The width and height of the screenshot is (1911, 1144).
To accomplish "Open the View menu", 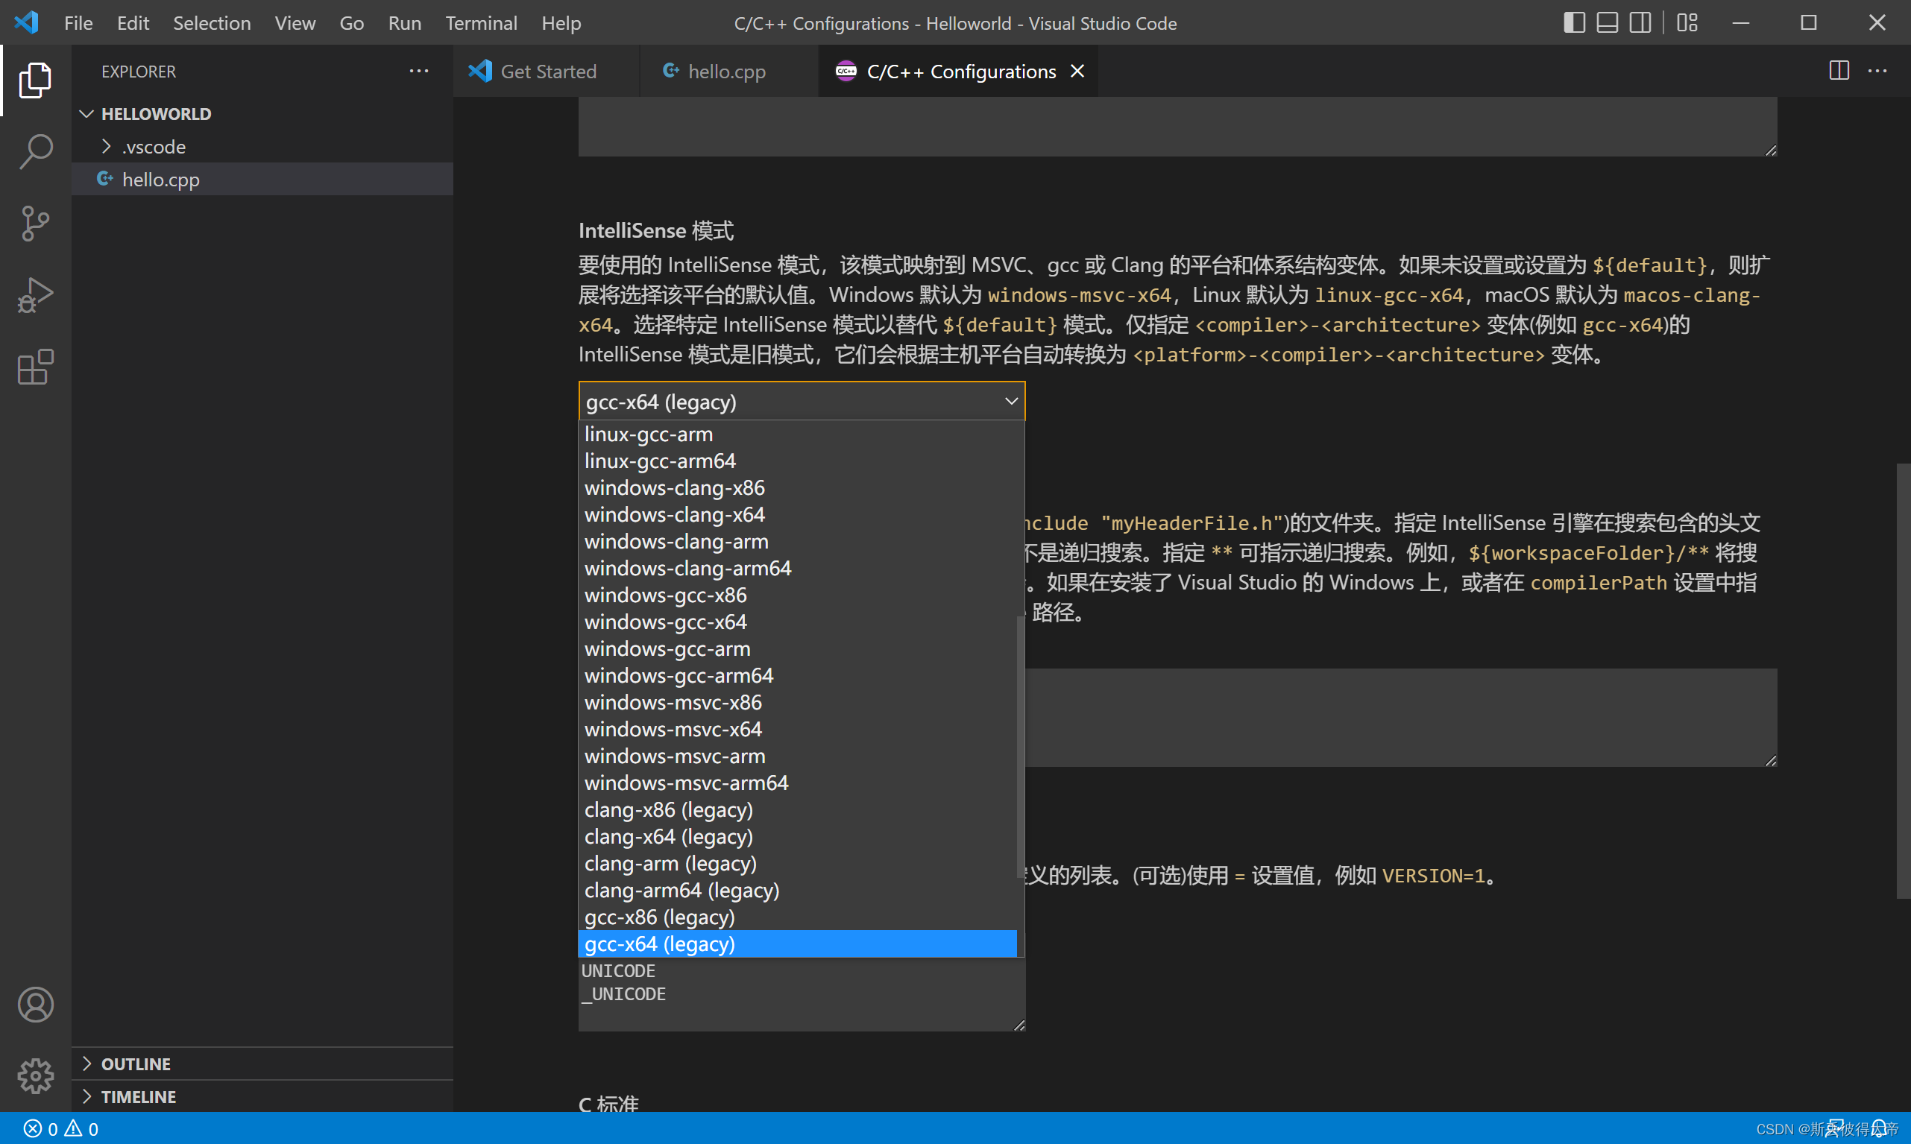I will 295,23.
